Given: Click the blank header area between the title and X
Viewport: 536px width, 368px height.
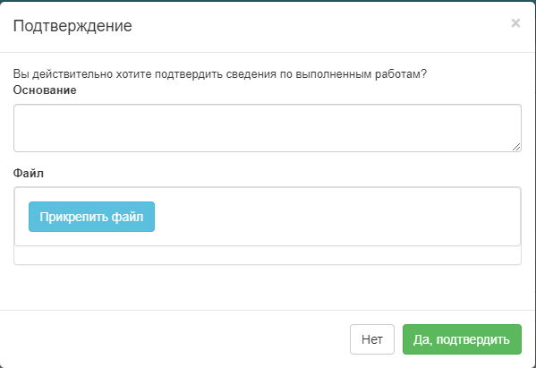Looking at the screenshot, I should [321, 26].
